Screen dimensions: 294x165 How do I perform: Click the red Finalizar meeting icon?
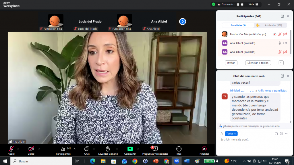pos(204,149)
